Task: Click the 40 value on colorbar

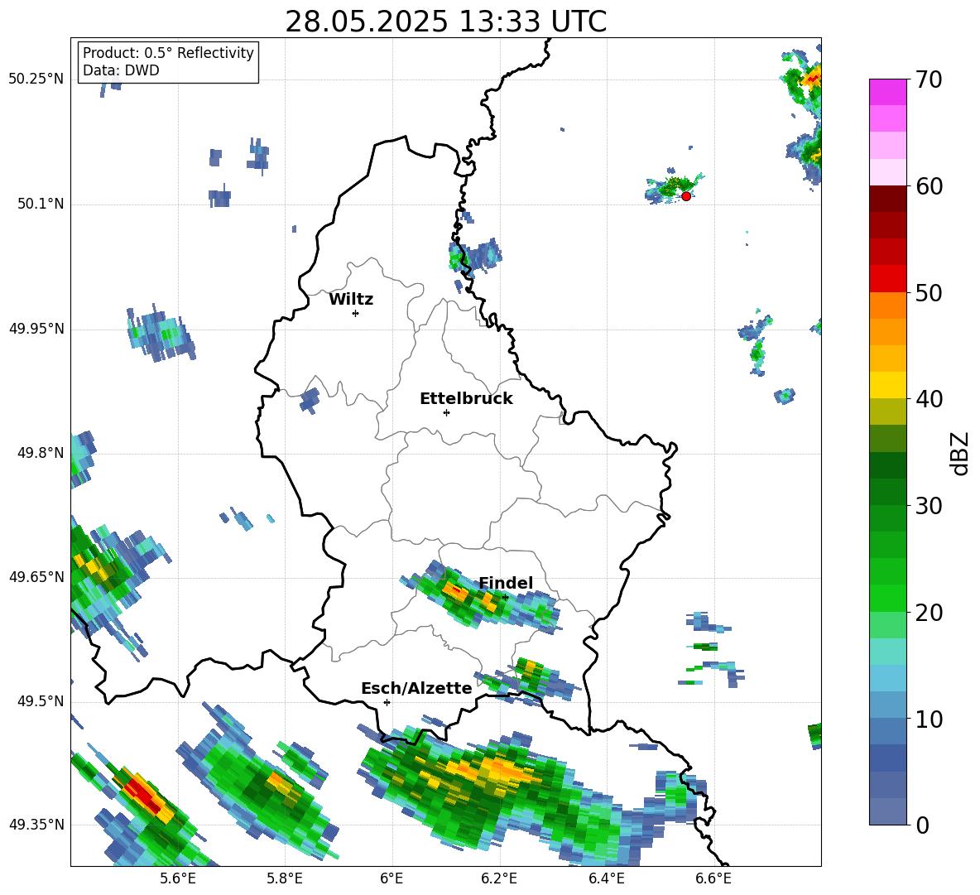Action: pos(929,399)
